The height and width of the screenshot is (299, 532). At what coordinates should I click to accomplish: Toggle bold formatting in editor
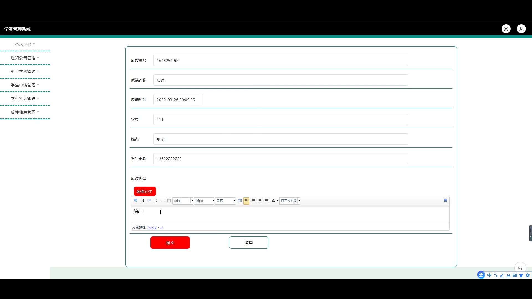pos(142,200)
